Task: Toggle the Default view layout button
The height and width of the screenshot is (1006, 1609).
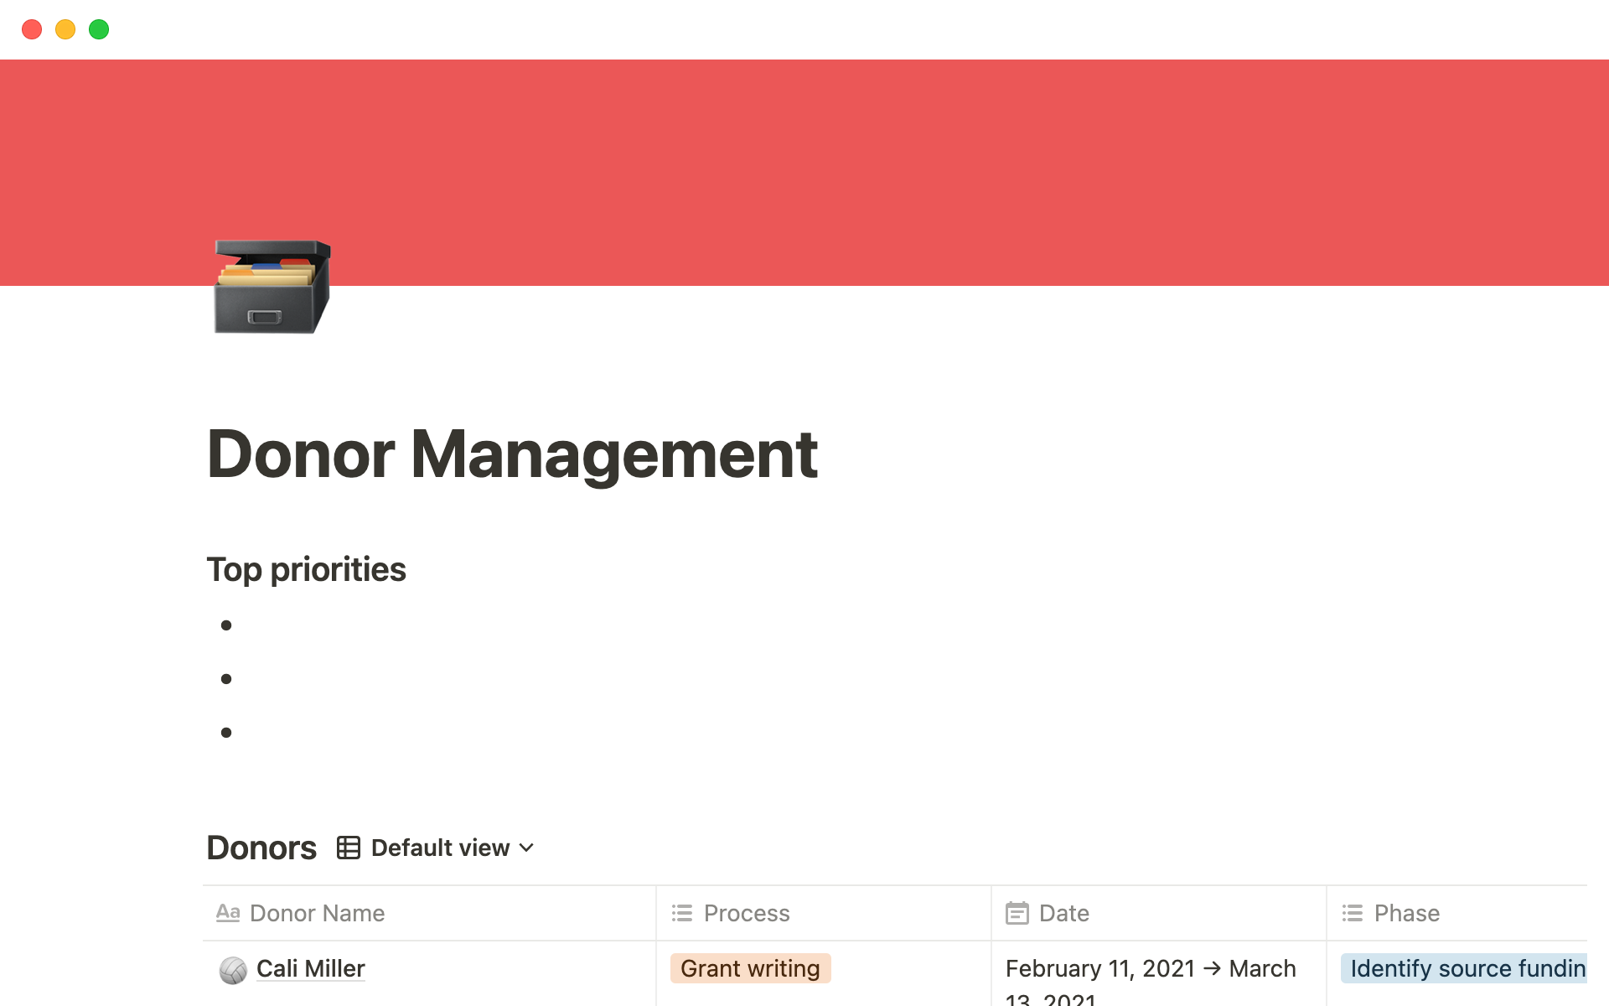Action: tap(436, 848)
